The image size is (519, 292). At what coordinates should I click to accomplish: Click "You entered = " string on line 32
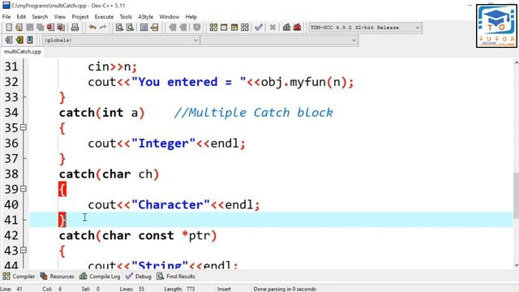(189, 82)
